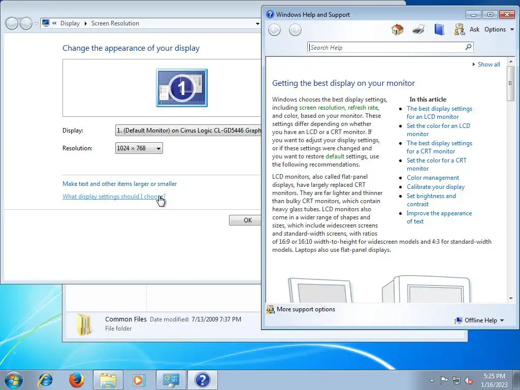Show hidden tray icons arrow
This screenshot has height=390, width=520.
[x=432, y=380]
